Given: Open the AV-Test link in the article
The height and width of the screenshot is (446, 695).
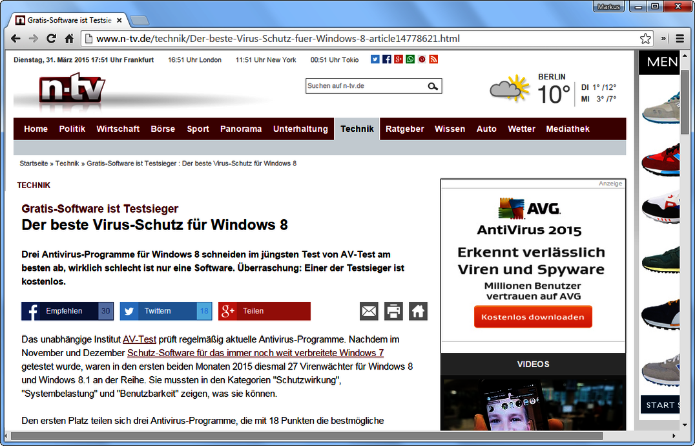Looking at the screenshot, I should pos(139,339).
